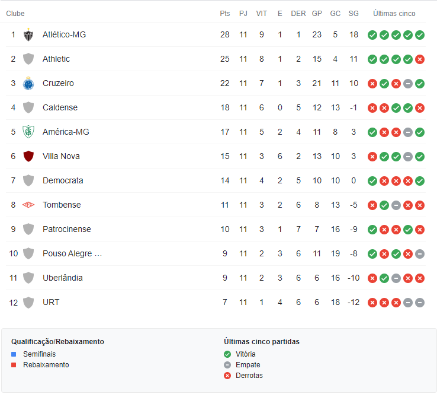Click the Atlético-MG club crest icon

point(28,35)
